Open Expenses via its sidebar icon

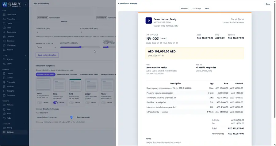point(4,95)
